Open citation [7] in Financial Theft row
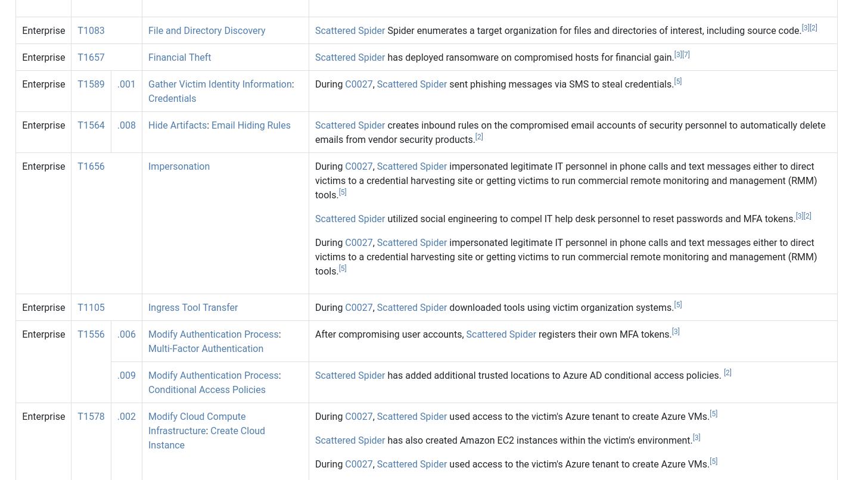This screenshot has height=480, width=852. click(x=686, y=55)
